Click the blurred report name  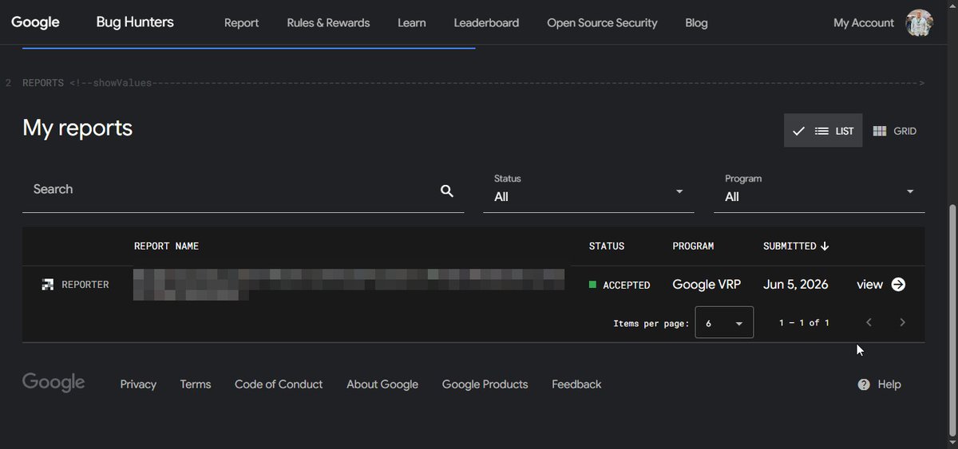pos(349,285)
